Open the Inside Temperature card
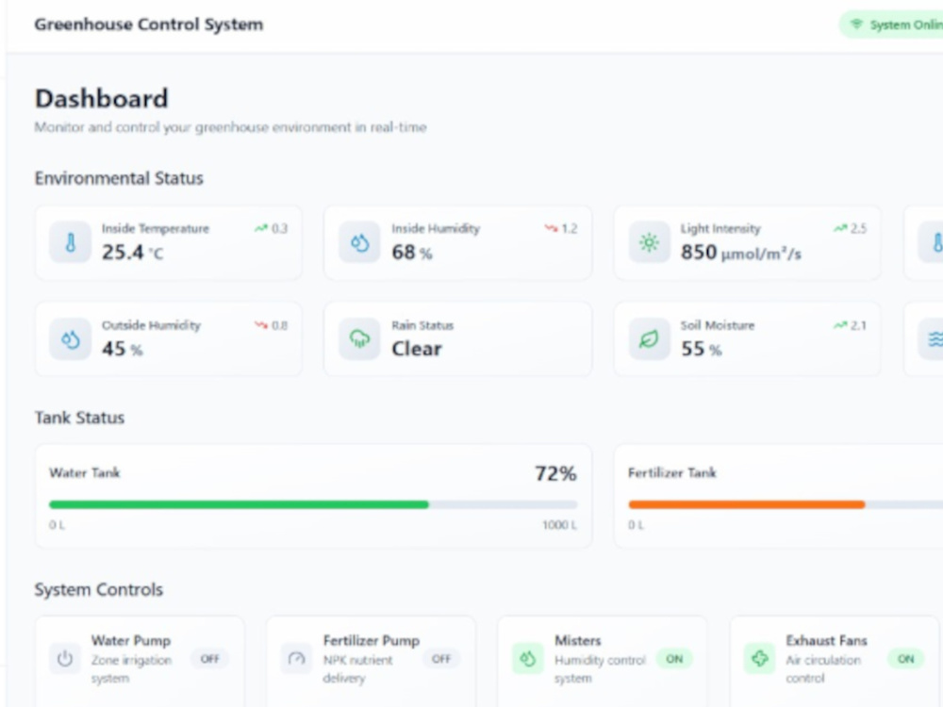The height and width of the screenshot is (707, 943). click(169, 243)
